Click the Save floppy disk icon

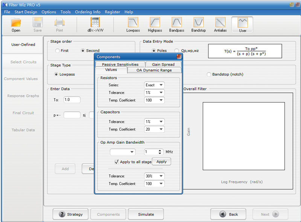[38, 23]
